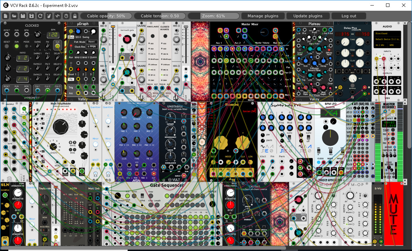
Task: Click the Master Volume knob on Master Mixer
Action: pos(264,32)
